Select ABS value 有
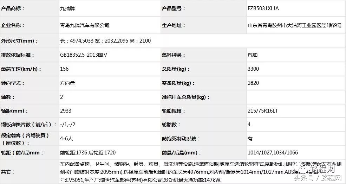This screenshot has width=346, height=184. point(250,139)
